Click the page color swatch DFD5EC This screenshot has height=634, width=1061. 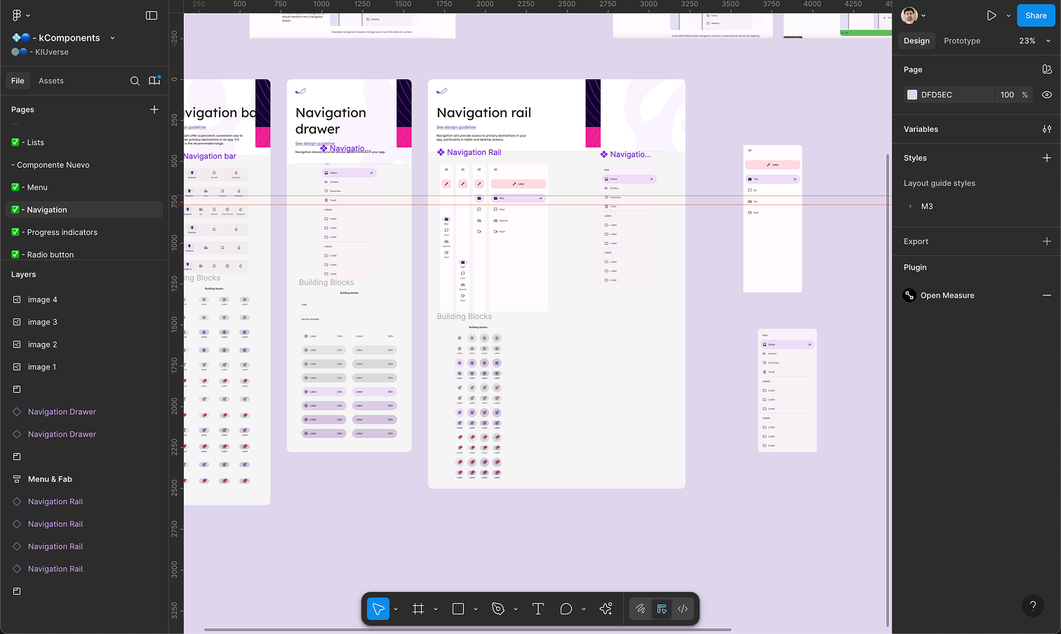click(912, 95)
